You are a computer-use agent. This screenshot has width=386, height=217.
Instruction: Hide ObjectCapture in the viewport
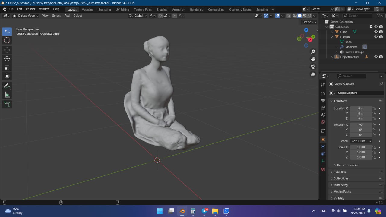pos(376,57)
